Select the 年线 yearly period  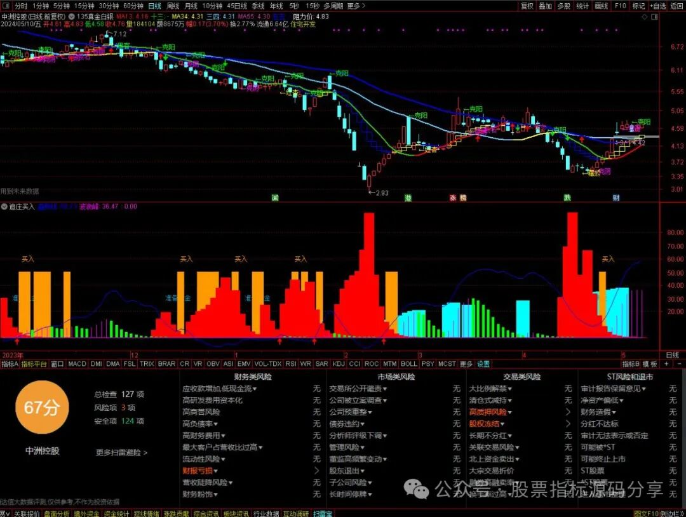pos(276,6)
